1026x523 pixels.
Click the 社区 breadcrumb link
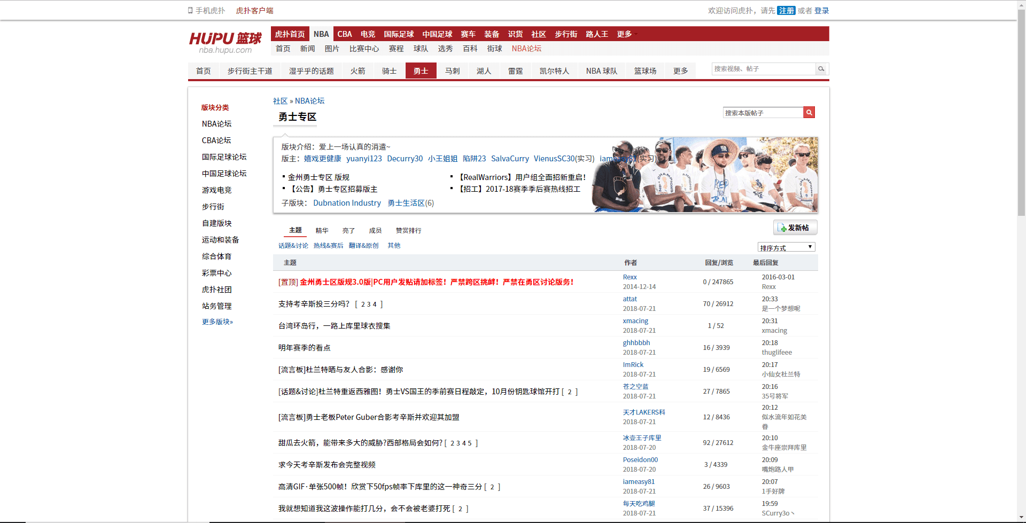(x=280, y=101)
